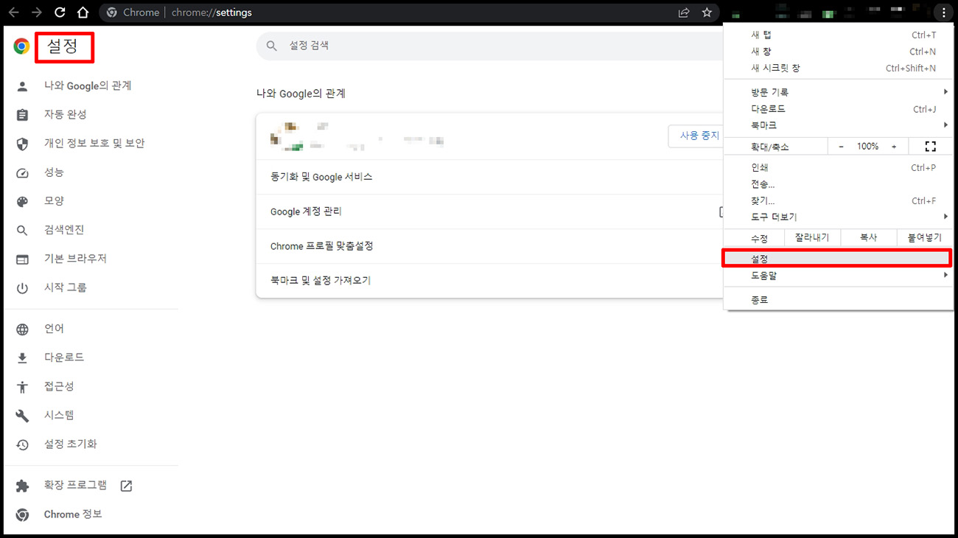Image resolution: width=958 pixels, height=538 pixels.
Task: Expand the 도움말 submenu arrow
Action: [945, 276]
